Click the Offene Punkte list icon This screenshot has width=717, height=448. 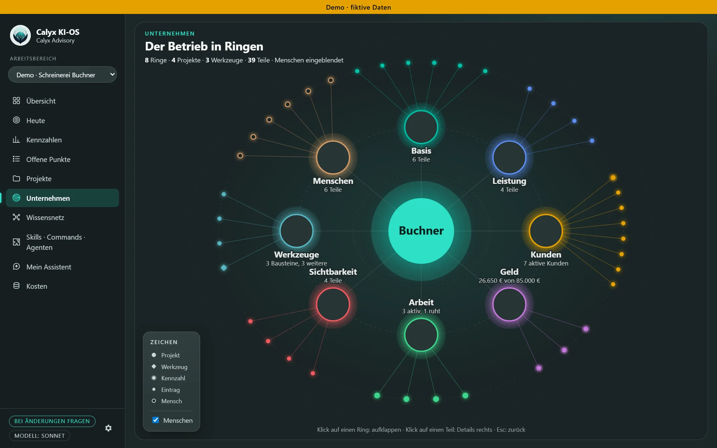16,159
